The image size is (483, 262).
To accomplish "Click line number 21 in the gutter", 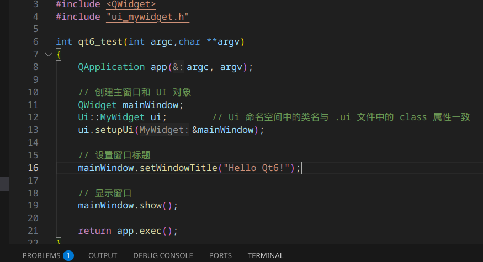I will tap(33, 231).
